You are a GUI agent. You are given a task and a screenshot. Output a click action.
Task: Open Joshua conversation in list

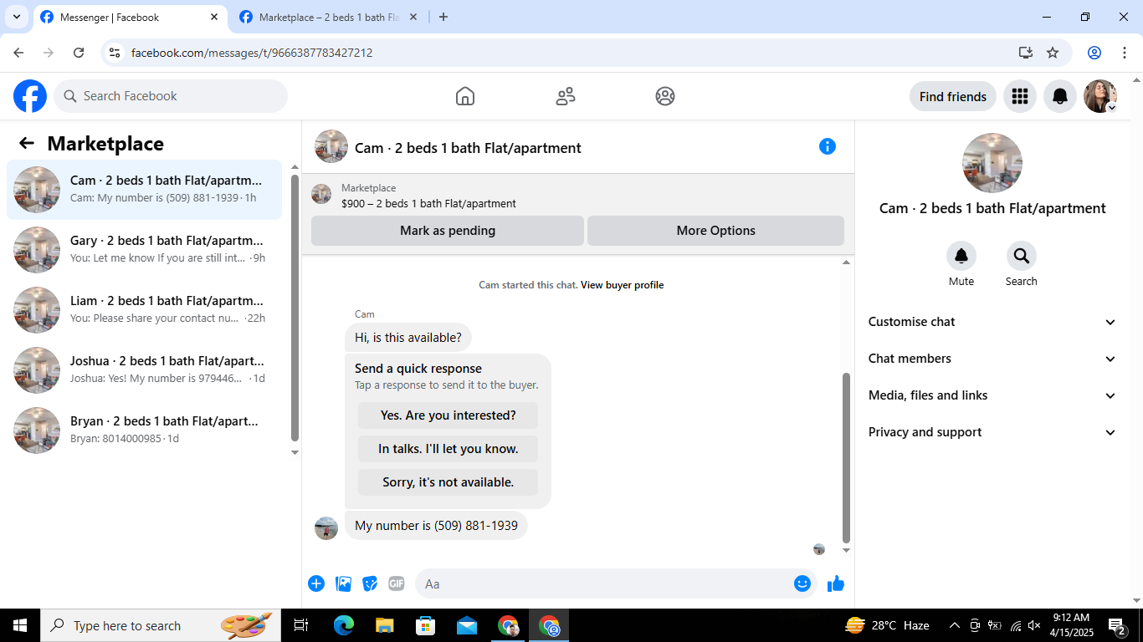pyautogui.click(x=145, y=370)
